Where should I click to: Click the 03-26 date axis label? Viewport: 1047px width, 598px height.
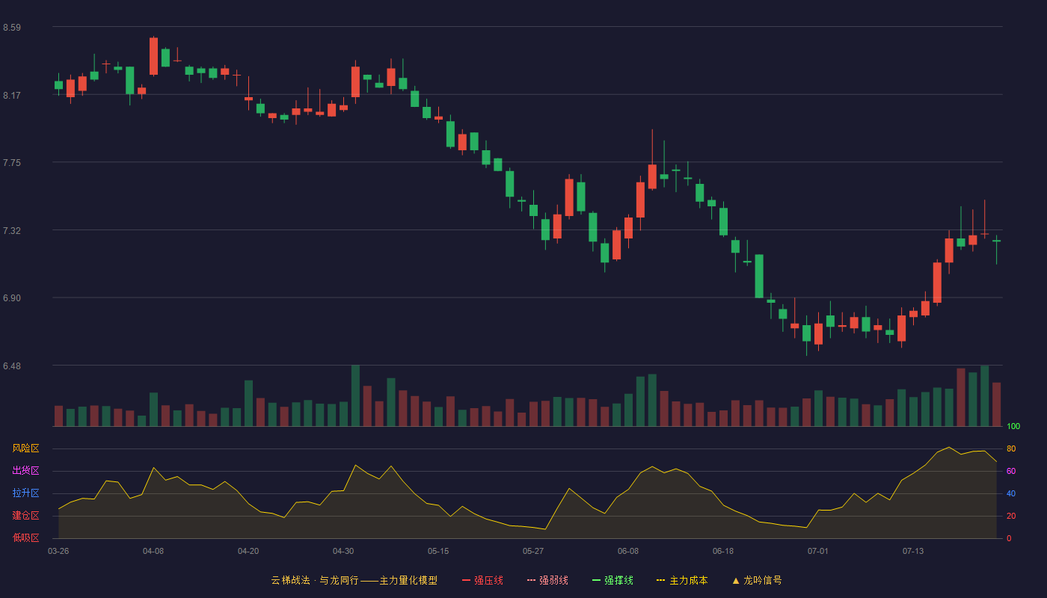[x=58, y=551]
